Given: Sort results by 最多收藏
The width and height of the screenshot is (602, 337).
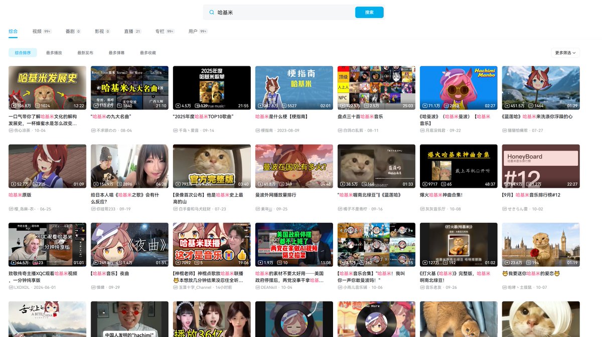Looking at the screenshot, I should pyautogui.click(x=148, y=52).
